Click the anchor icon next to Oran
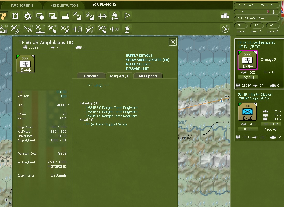Screen dimensions: 284x207 point(273,12)
